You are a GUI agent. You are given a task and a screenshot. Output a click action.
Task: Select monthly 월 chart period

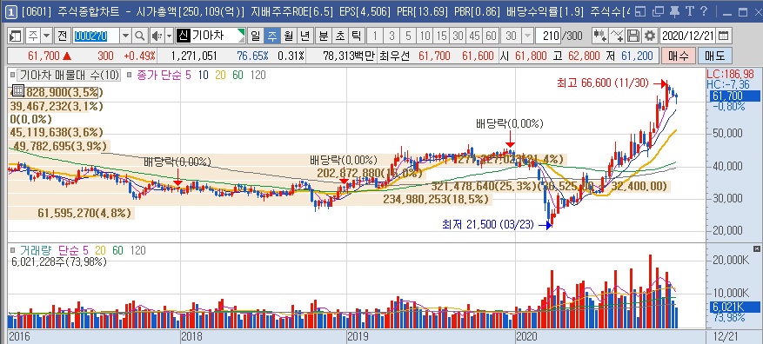[x=289, y=36]
